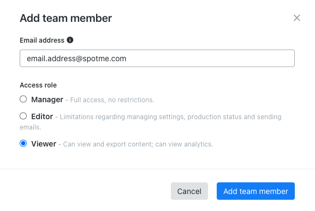Click the info icon beside Email address

click(x=70, y=40)
